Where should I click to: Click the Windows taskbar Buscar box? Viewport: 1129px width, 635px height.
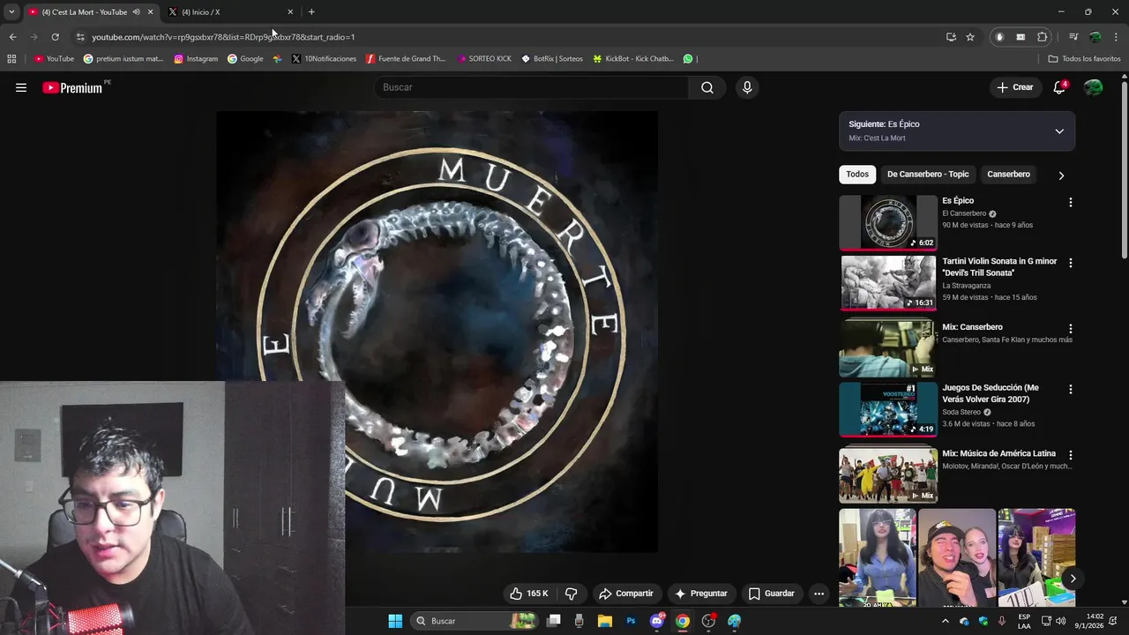pos(475,621)
